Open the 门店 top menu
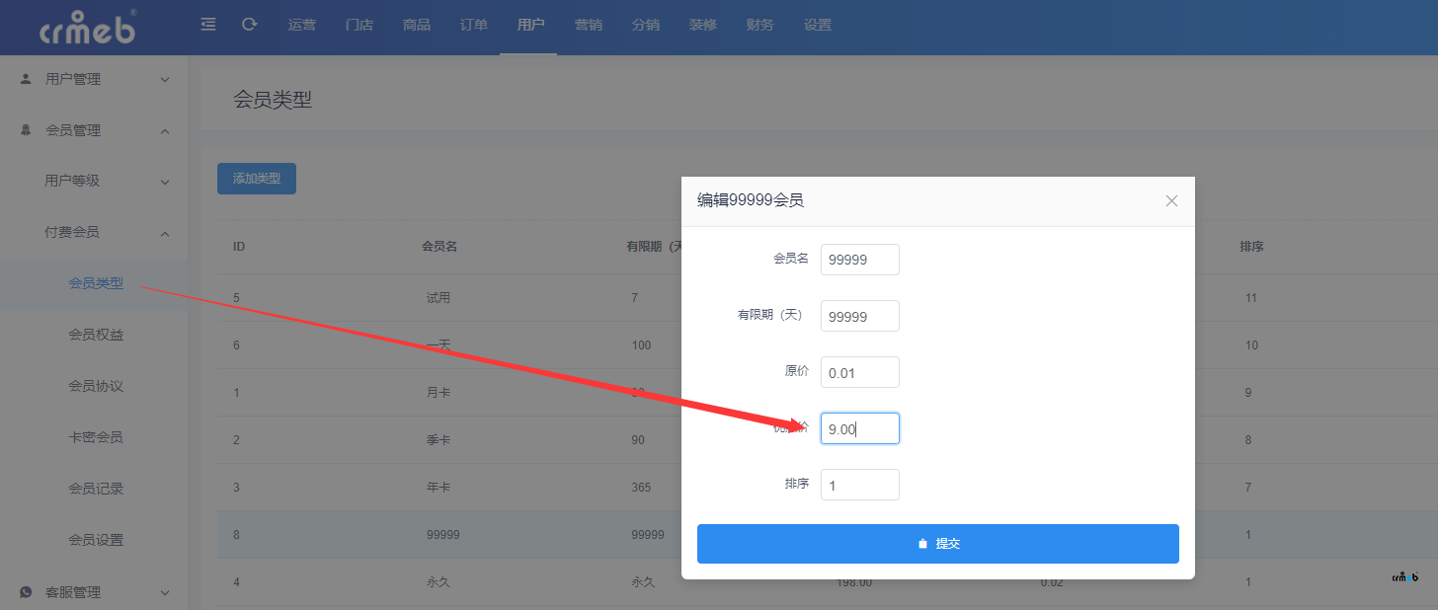 [359, 25]
